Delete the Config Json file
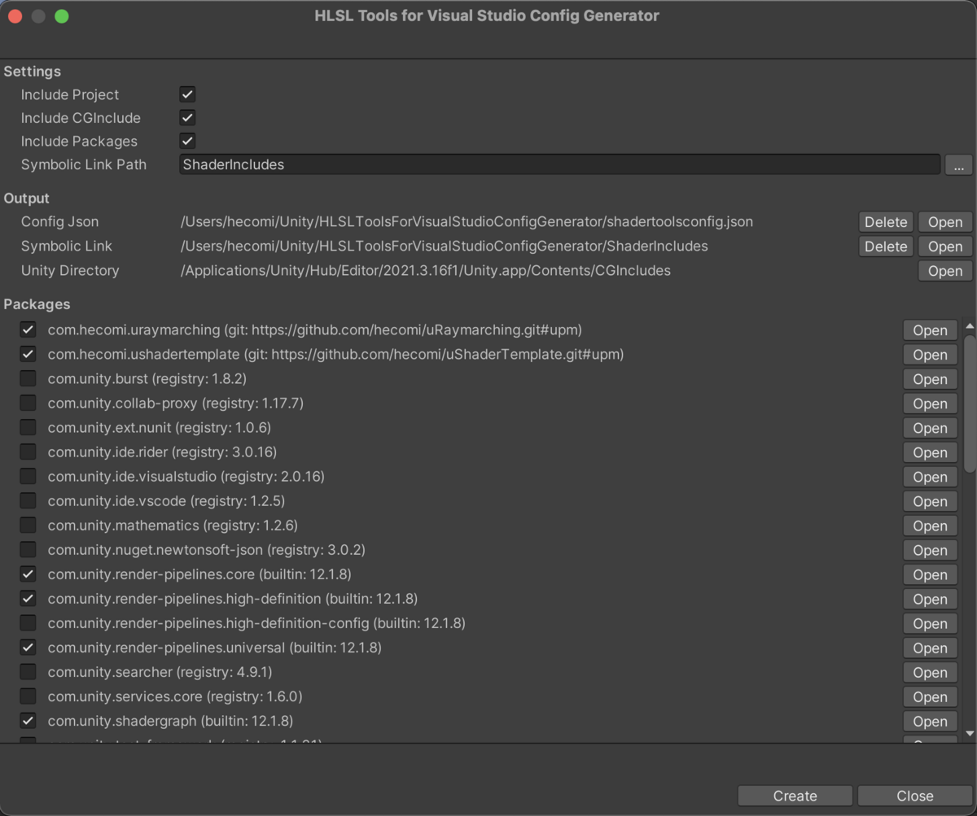977x816 pixels. point(886,222)
